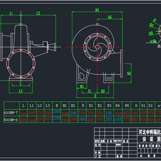Screen dimensions: 161x161
Task: Select blue 195 under B3
Action: (x=109, y=113)
